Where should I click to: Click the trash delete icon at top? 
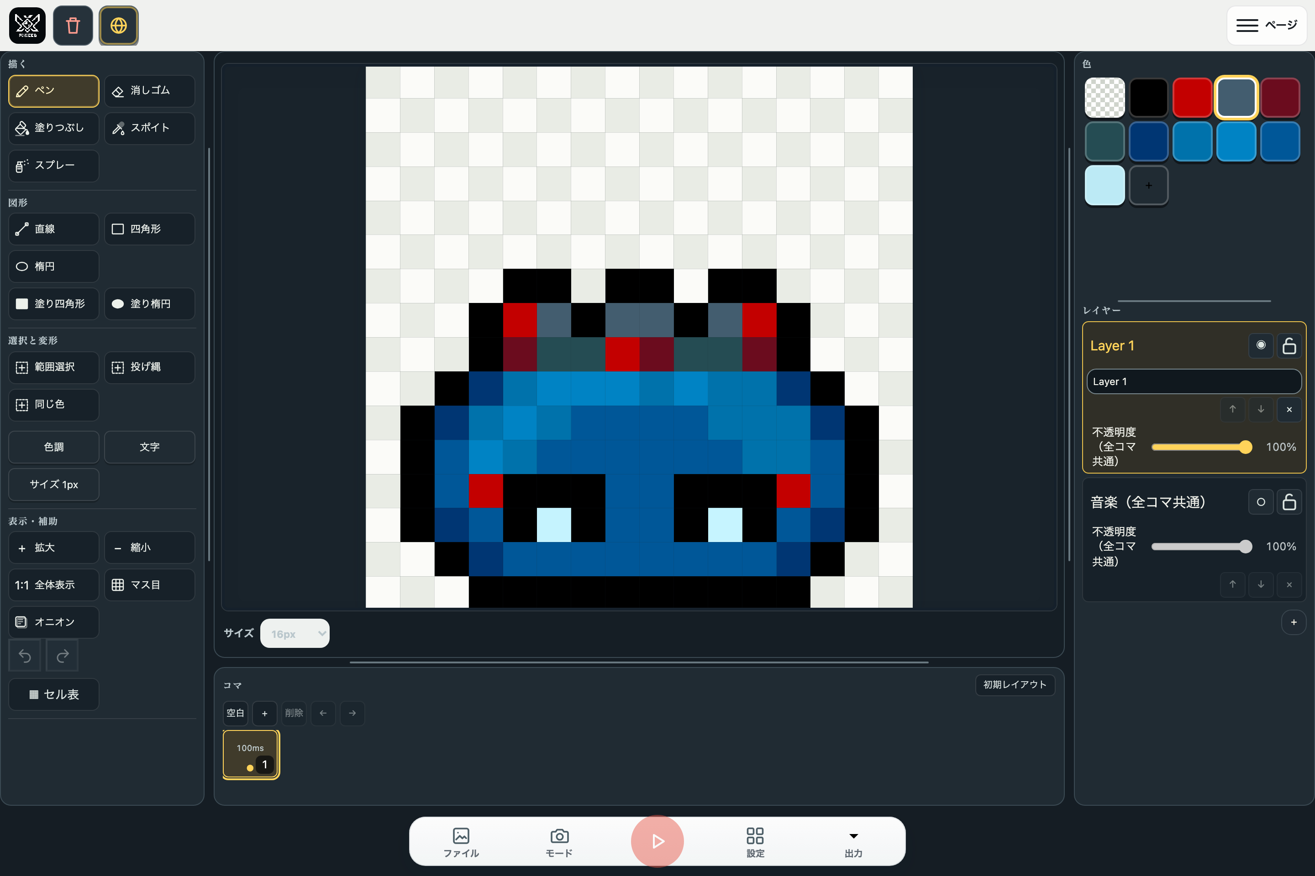(73, 26)
